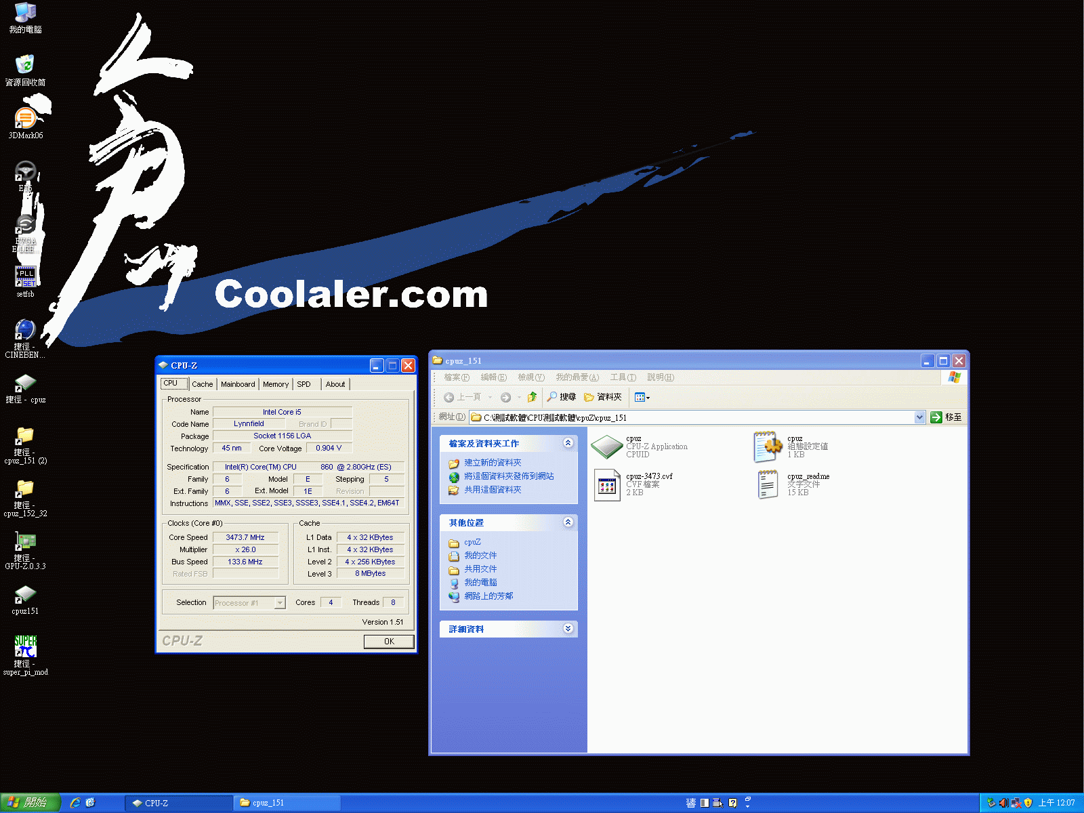The width and height of the screenshot is (1084, 813).
Task: Open the Recycle Bin desktop icon
Action: (x=25, y=70)
